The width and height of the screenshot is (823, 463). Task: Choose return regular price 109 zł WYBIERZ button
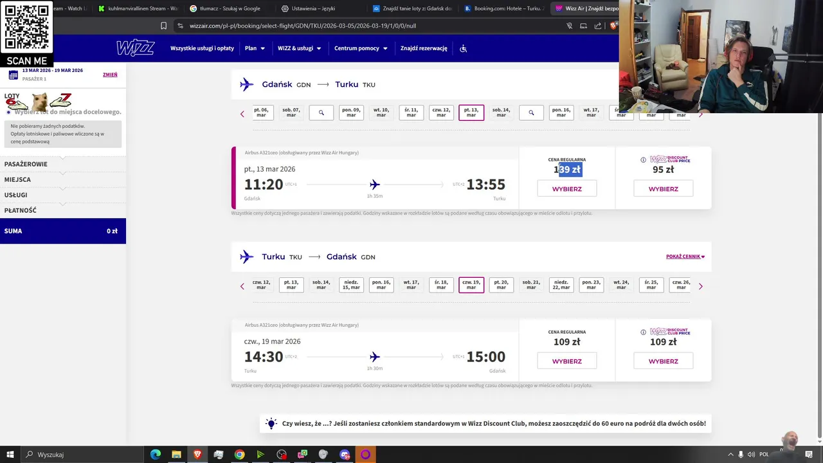pyautogui.click(x=566, y=361)
